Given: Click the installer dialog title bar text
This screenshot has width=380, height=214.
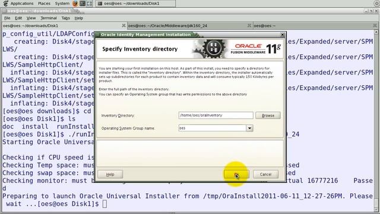Looking at the screenshot, I should click(145, 34).
